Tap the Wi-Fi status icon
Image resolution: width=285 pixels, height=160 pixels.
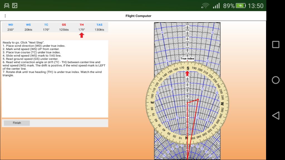[205, 6]
